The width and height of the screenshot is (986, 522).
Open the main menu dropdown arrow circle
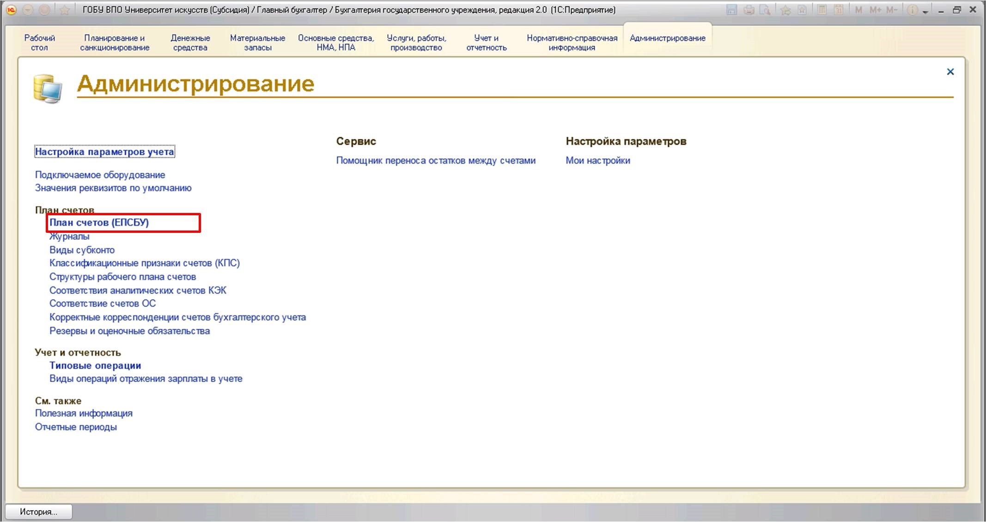[28, 10]
